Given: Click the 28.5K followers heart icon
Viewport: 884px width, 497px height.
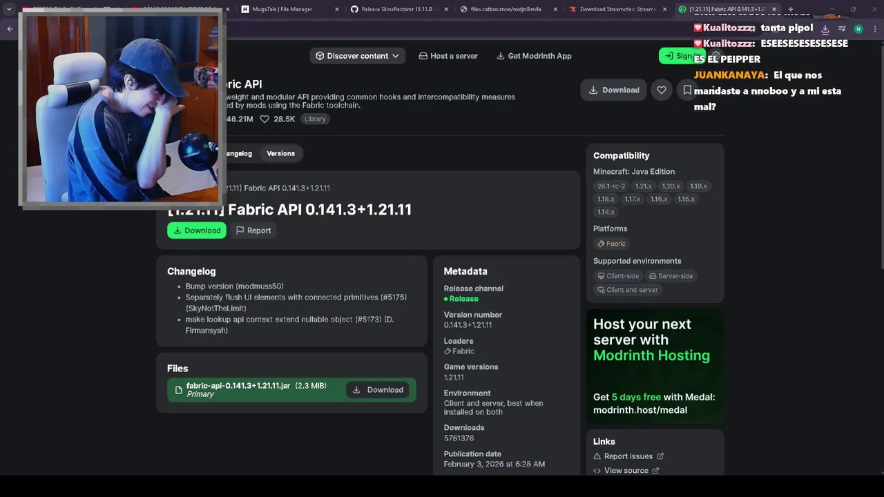Looking at the screenshot, I should pos(265,119).
